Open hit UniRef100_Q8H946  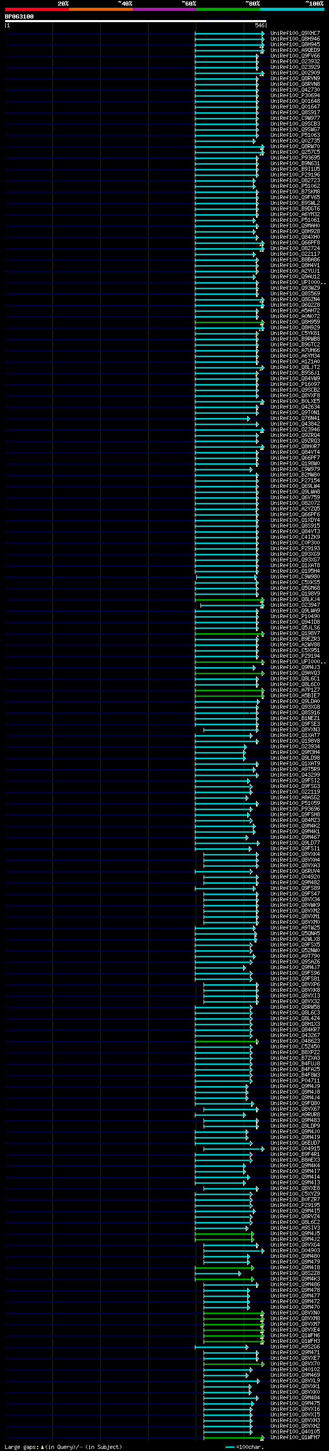[x=295, y=39]
